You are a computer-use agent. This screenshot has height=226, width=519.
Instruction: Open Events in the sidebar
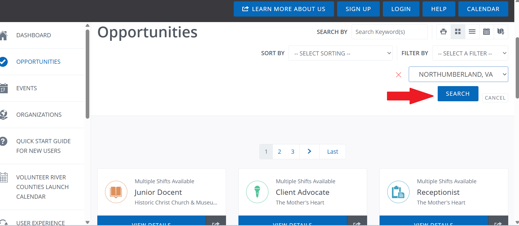(x=26, y=88)
